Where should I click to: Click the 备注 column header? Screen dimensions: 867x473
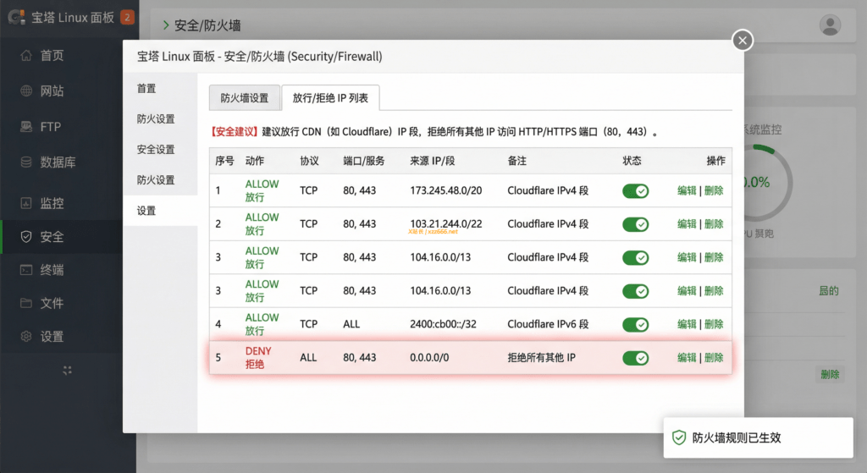pyautogui.click(x=517, y=161)
